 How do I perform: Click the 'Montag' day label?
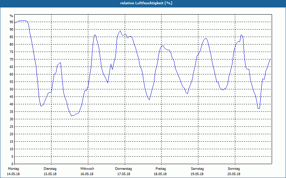coord(13,169)
